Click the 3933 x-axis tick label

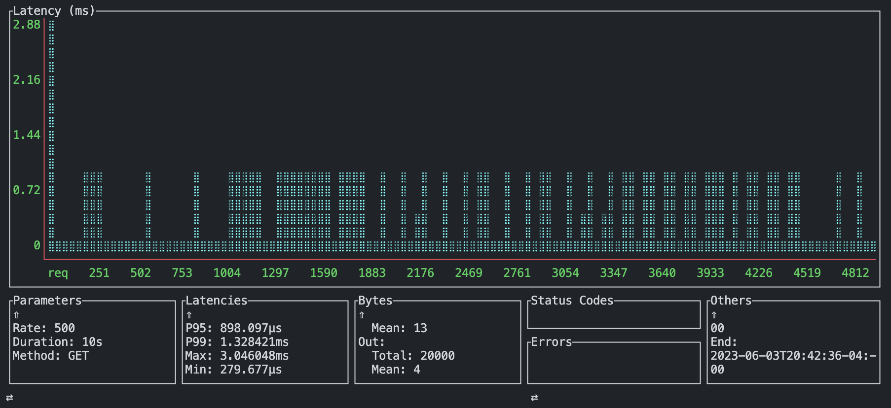(x=710, y=273)
